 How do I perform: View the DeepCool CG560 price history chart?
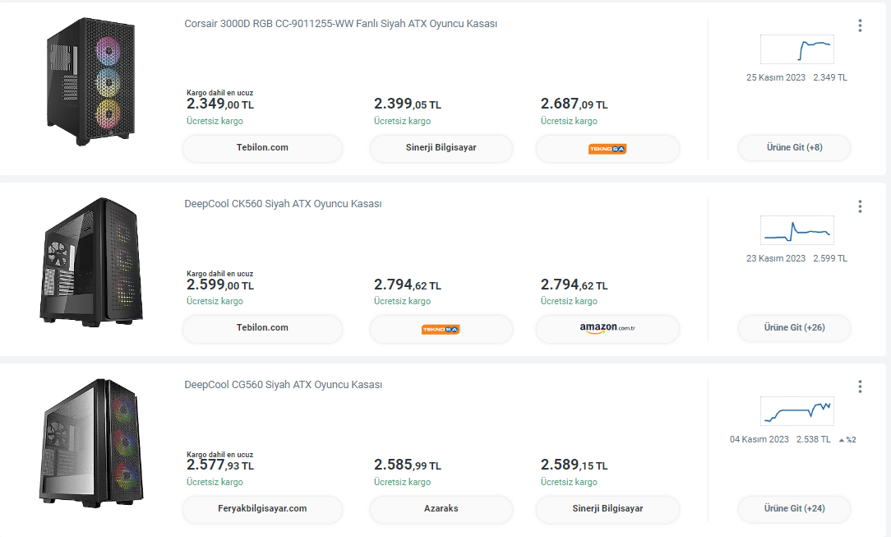(796, 410)
